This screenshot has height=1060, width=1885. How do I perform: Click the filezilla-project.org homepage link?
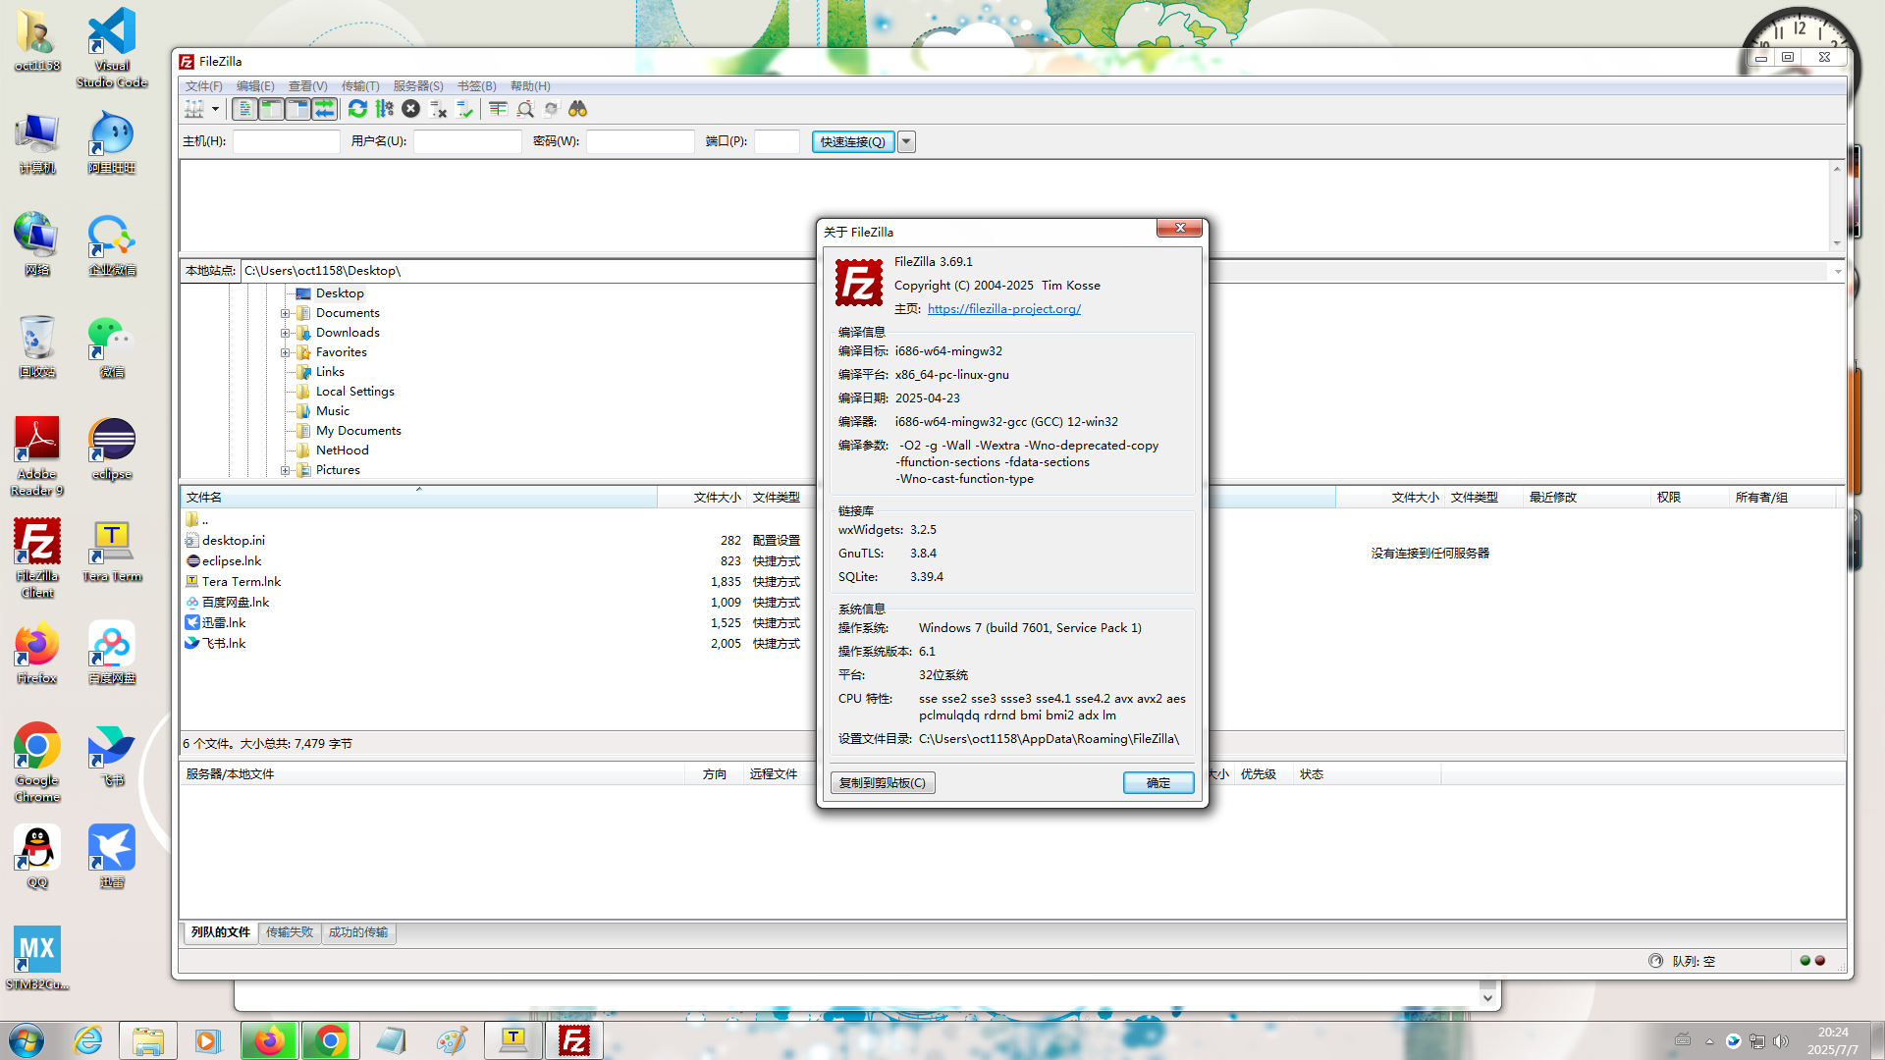coord(1003,308)
